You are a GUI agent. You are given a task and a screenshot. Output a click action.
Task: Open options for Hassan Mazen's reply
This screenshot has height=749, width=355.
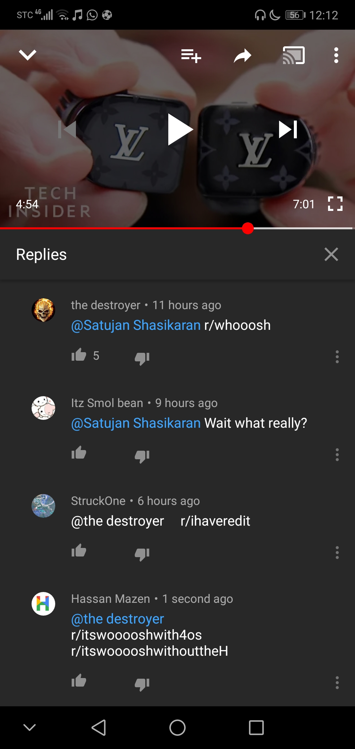[x=337, y=683]
